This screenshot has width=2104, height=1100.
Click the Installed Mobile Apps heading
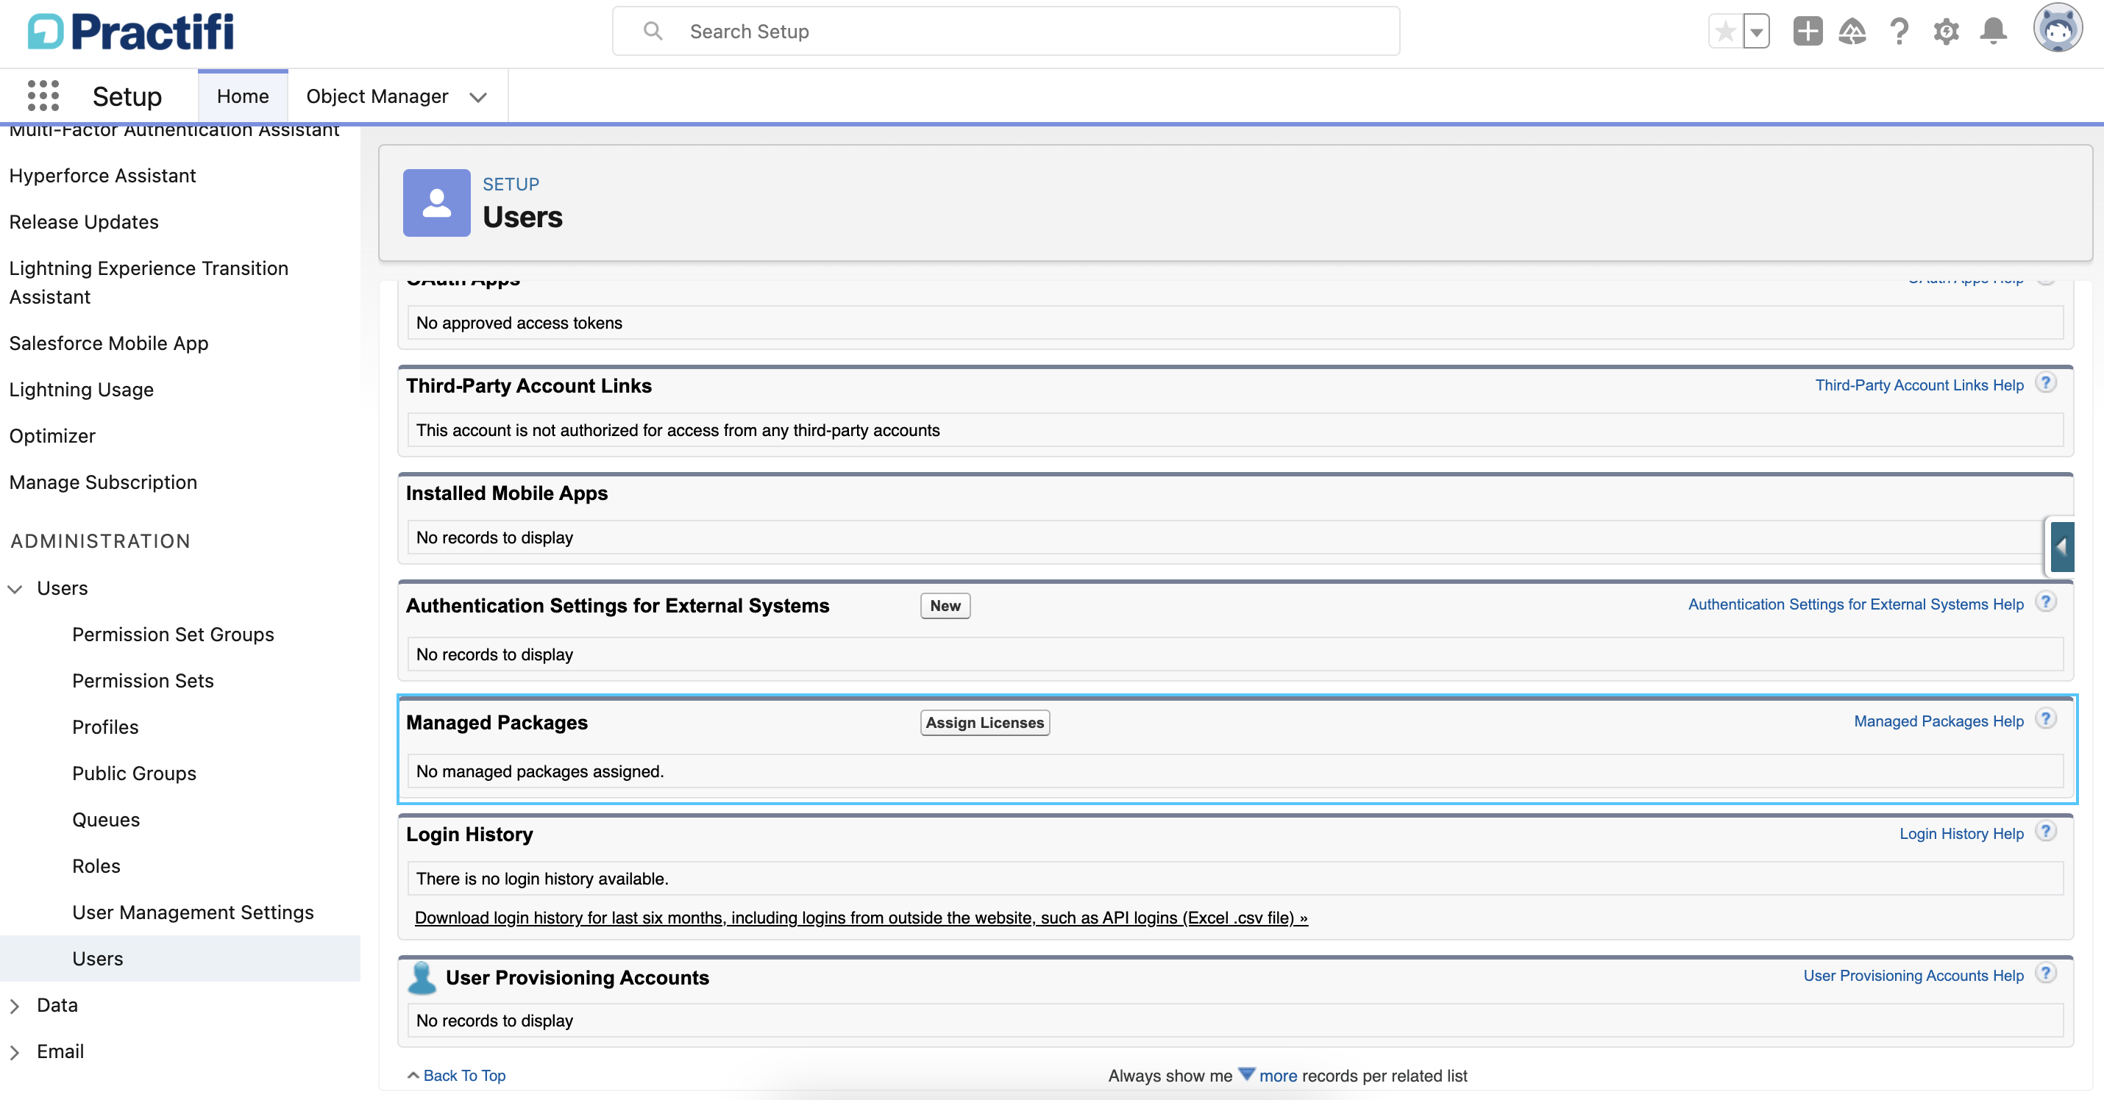tap(506, 493)
